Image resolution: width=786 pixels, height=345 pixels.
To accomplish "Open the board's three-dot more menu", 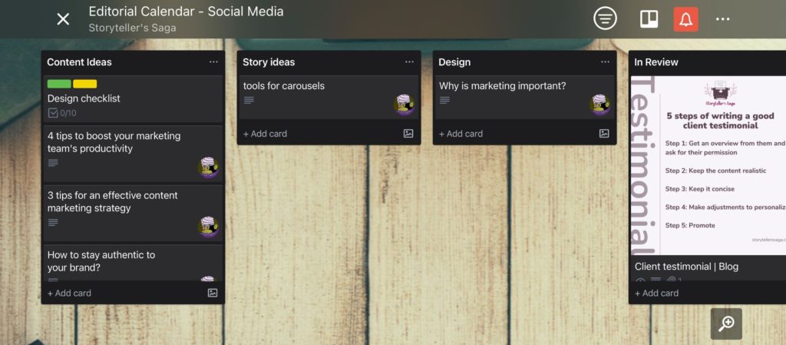I will pyautogui.click(x=722, y=19).
